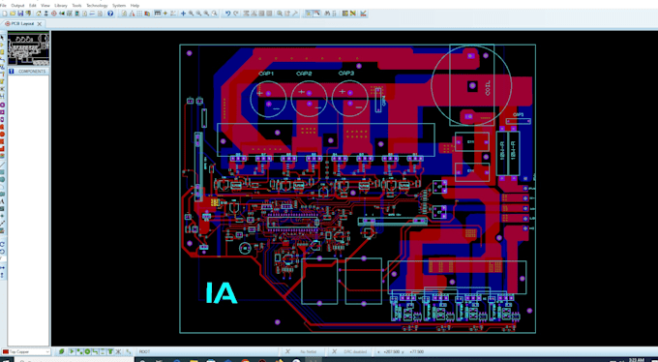Click the green leaf icon in status bar
Viewport: 658px width, 362px height.
point(62,352)
